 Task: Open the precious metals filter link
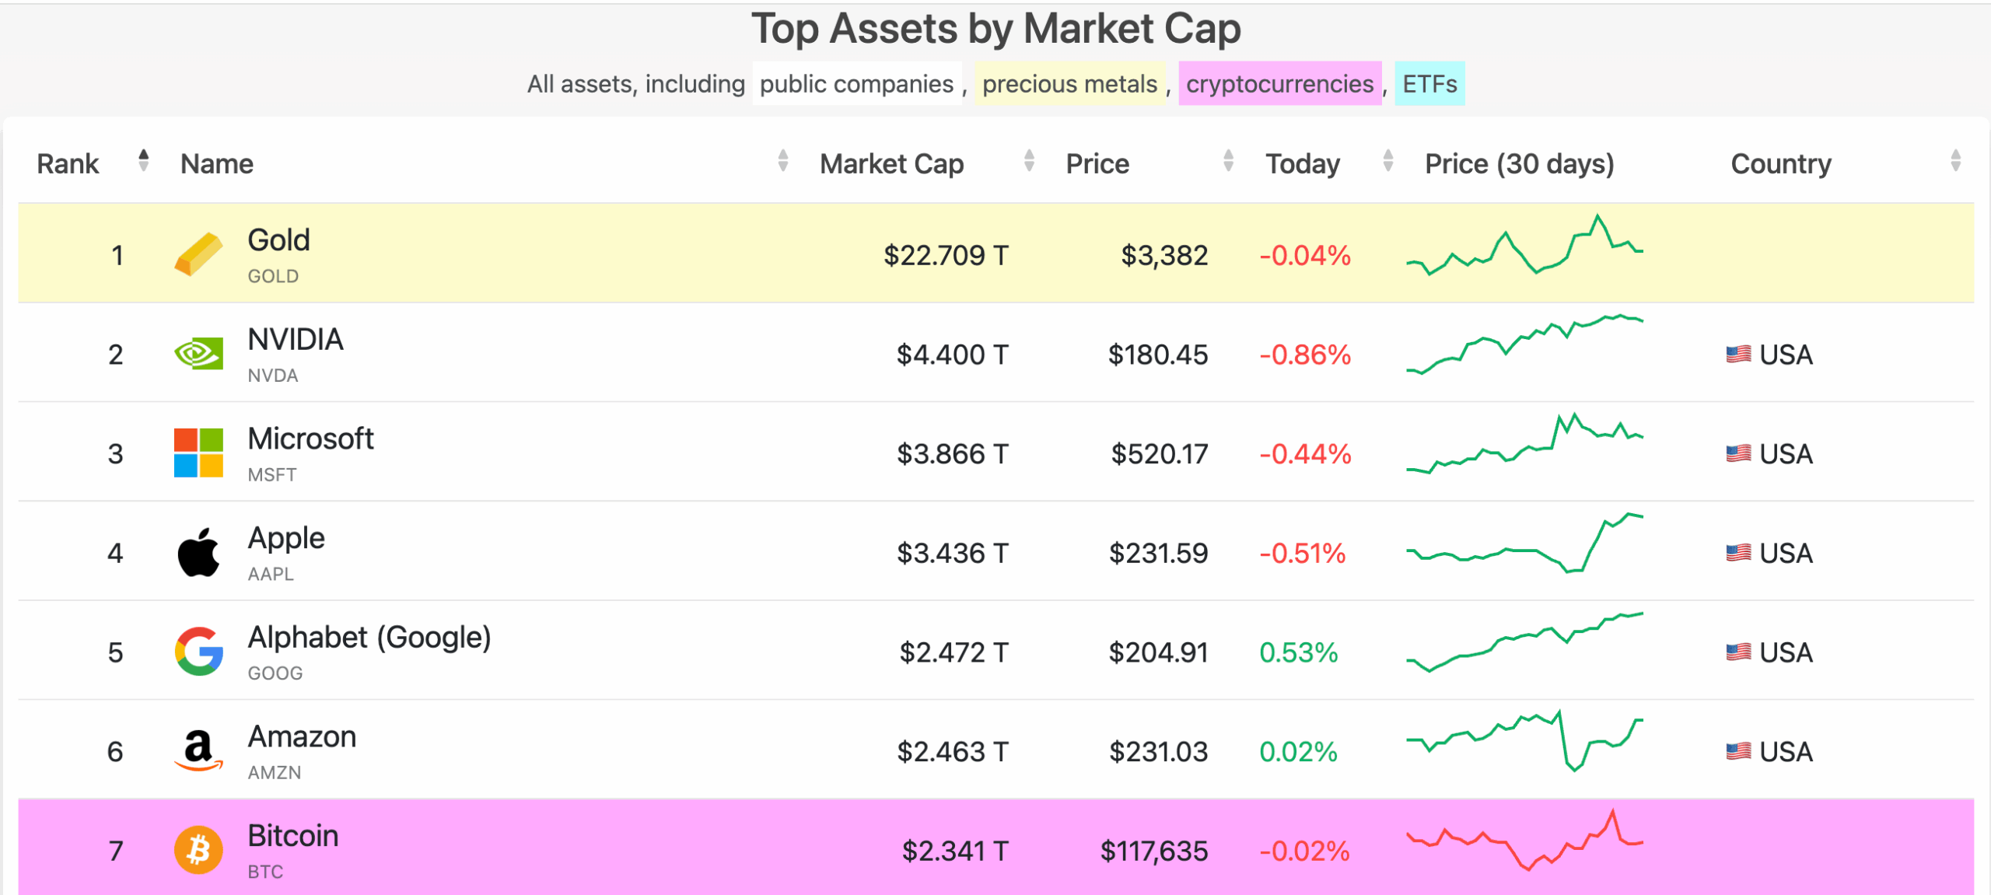click(1070, 83)
